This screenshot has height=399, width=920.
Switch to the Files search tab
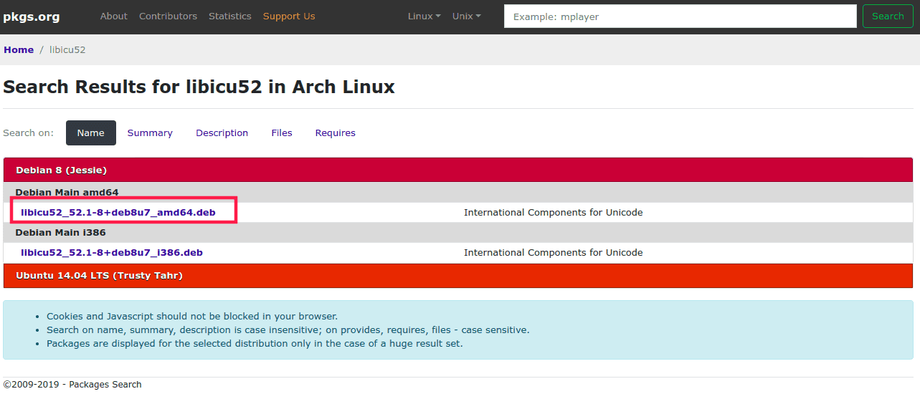282,133
